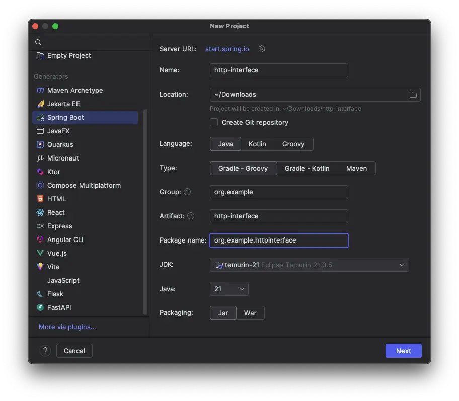Select Spring Boot generator row
459x401 pixels.
click(85, 117)
